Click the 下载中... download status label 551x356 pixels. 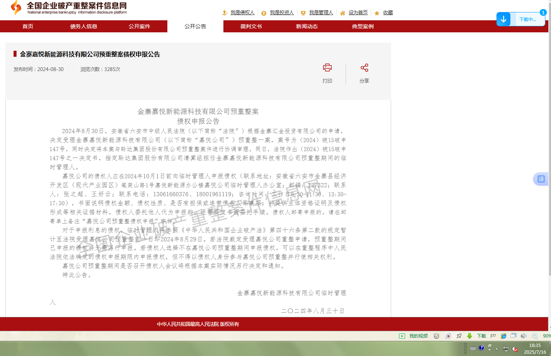528,20
